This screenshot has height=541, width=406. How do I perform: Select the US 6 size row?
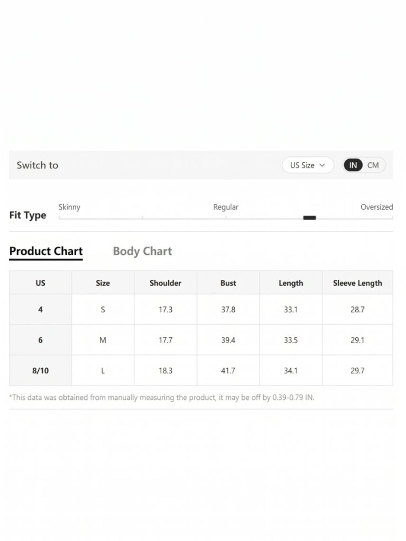pyautogui.click(x=201, y=340)
